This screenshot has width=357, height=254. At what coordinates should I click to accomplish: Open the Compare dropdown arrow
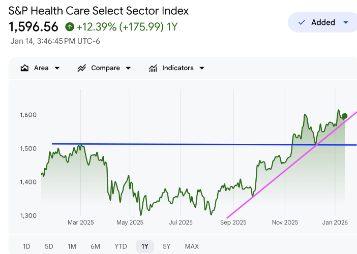click(128, 68)
